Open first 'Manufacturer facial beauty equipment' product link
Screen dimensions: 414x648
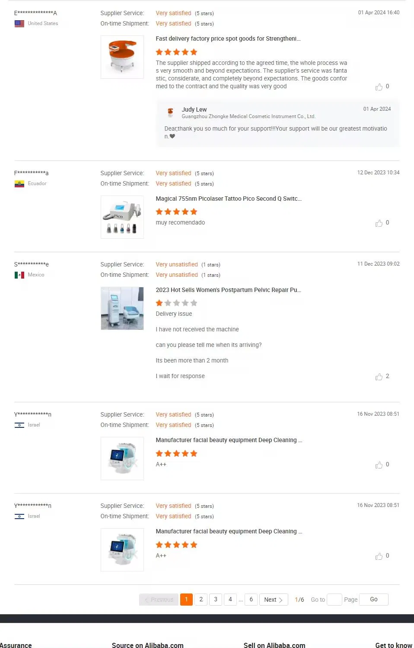(x=229, y=440)
